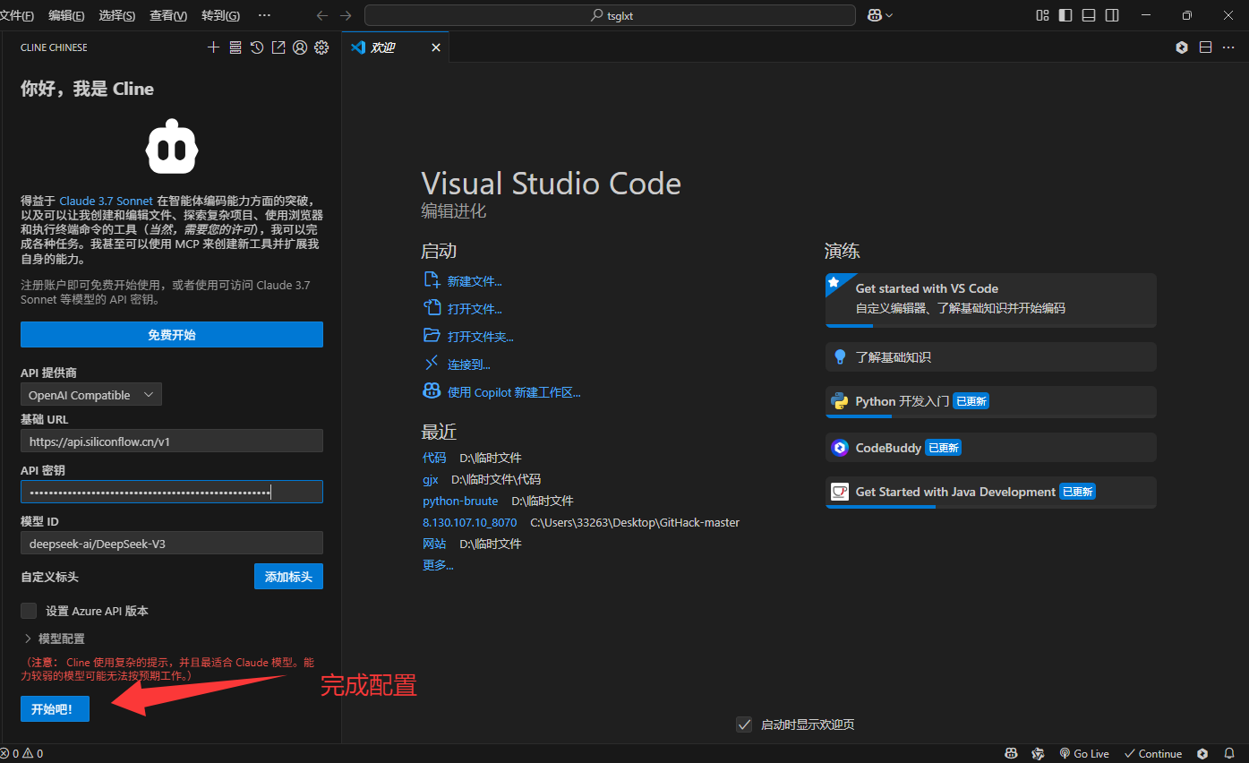1249x763 pixels.
Task: Open the 文件(F) menu
Action: (x=16, y=15)
